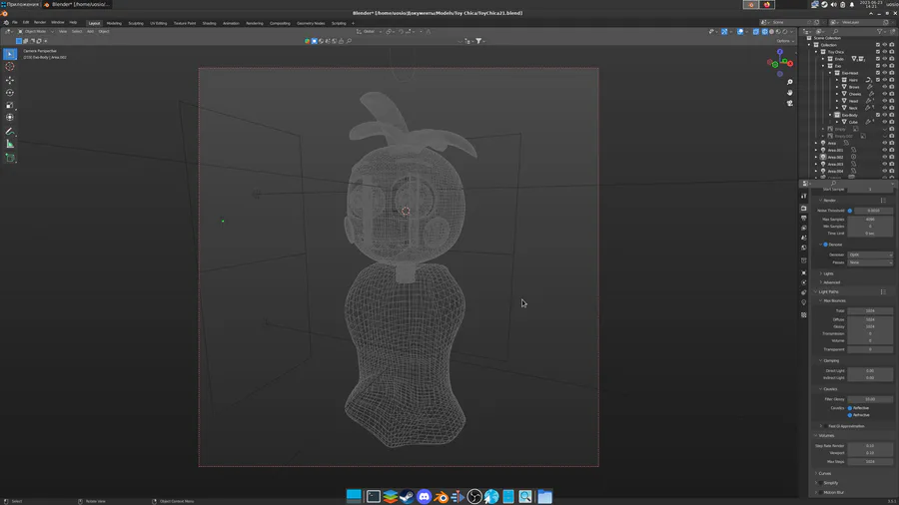Hide the Area.002 light in viewport
The image size is (899, 505).
[x=885, y=157]
